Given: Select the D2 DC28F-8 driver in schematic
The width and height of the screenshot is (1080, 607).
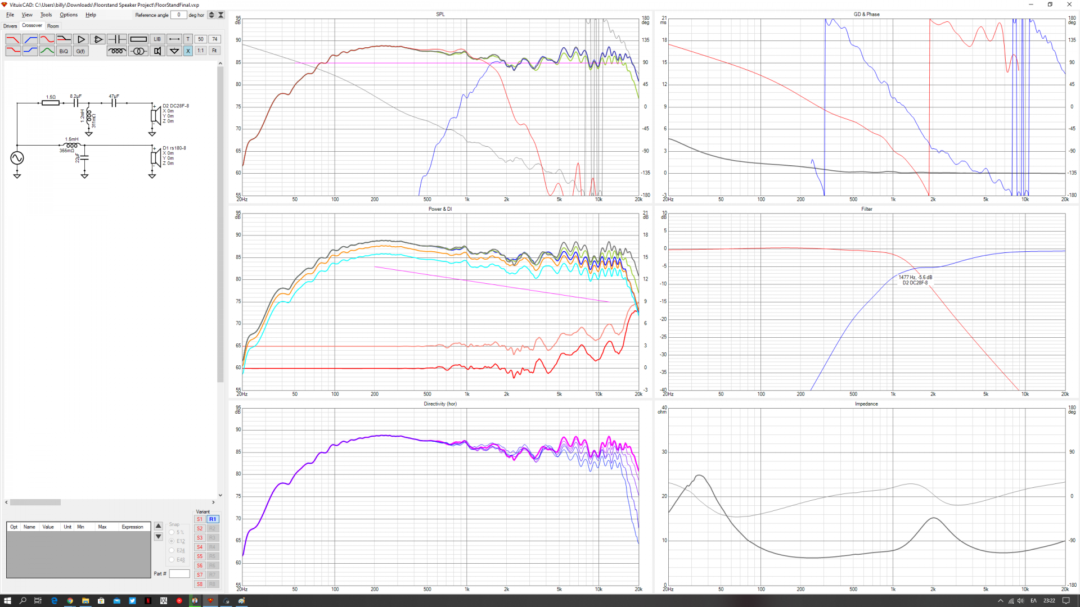Looking at the screenshot, I should coord(156,115).
